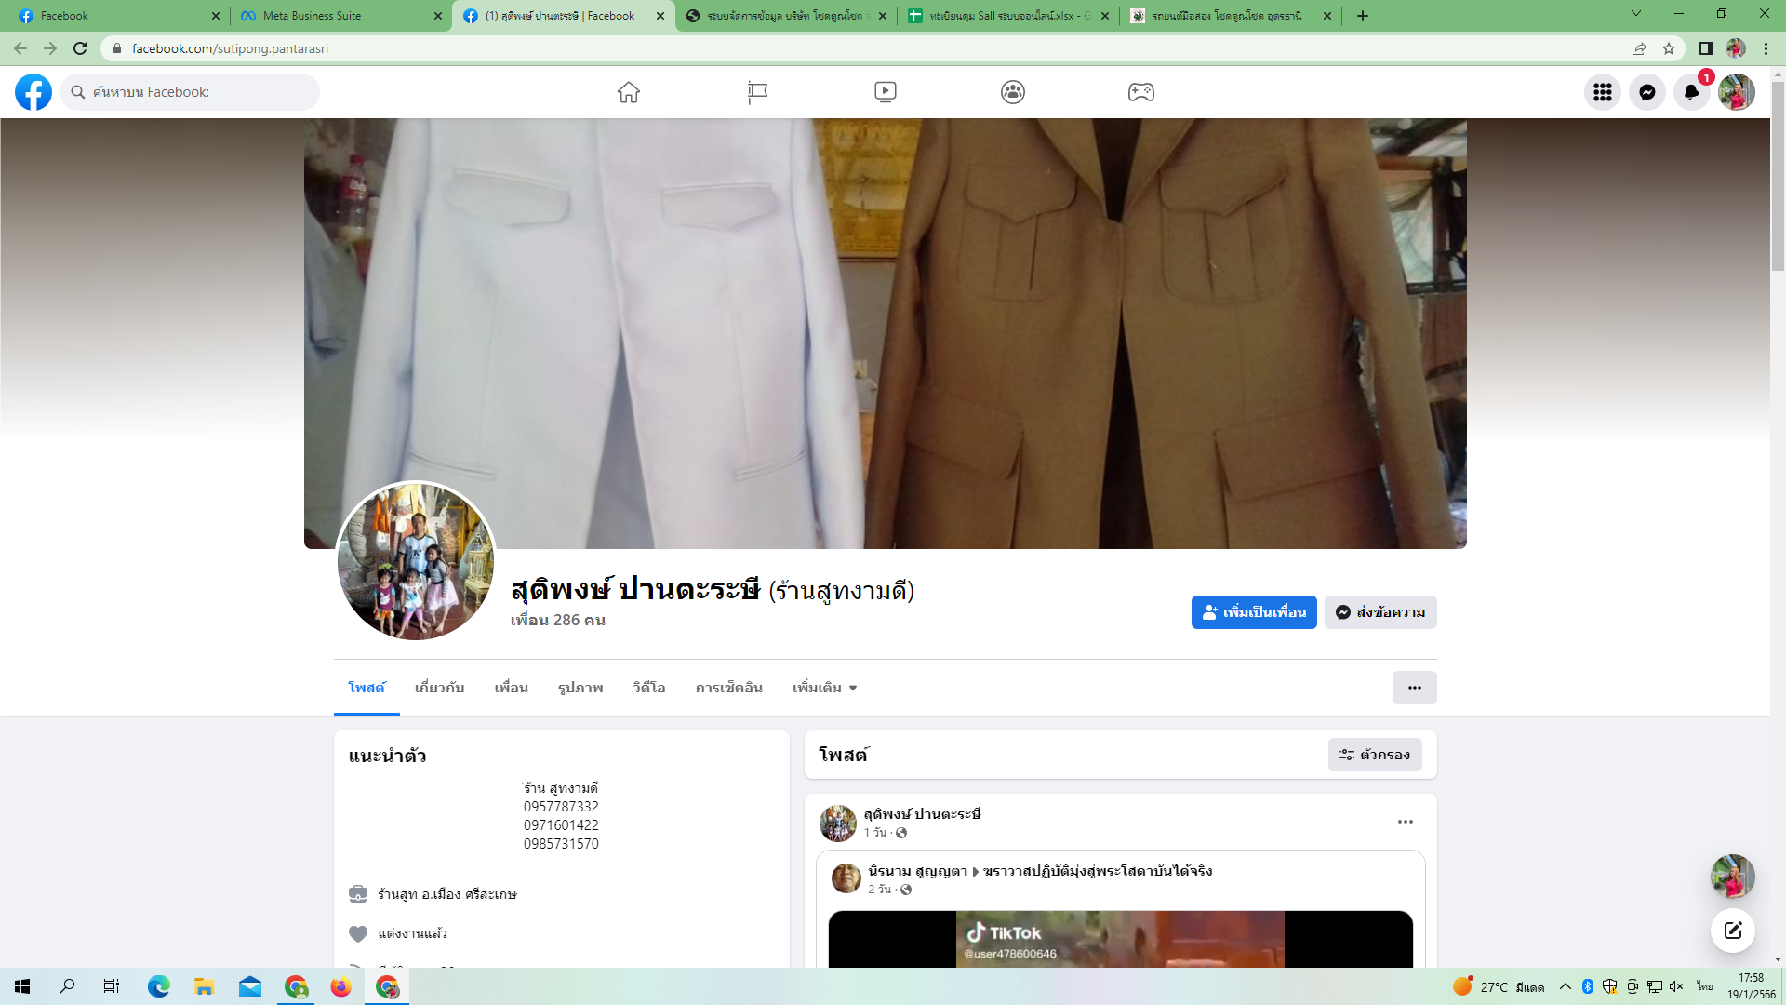Open the Gaming controller icon

1140,92
